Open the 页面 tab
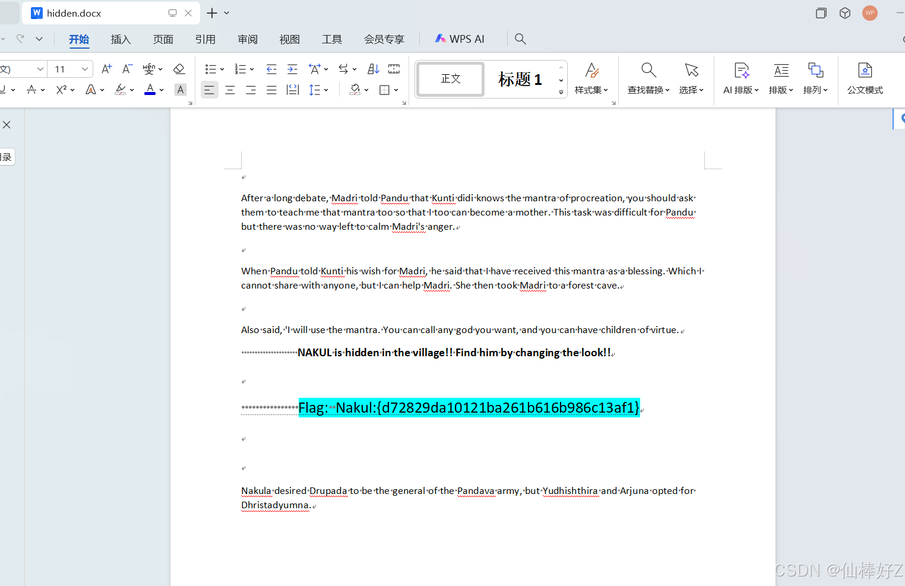905x586 pixels. click(163, 39)
